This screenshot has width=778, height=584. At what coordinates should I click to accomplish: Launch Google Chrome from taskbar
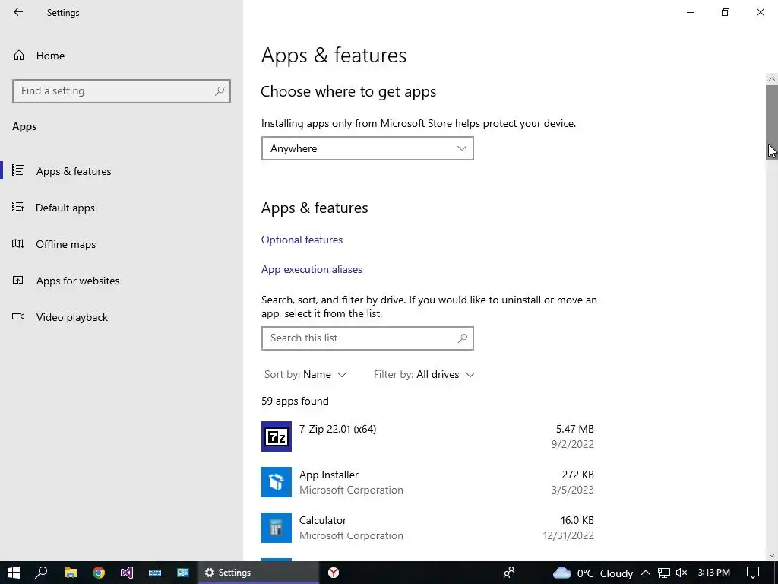pyautogui.click(x=99, y=573)
